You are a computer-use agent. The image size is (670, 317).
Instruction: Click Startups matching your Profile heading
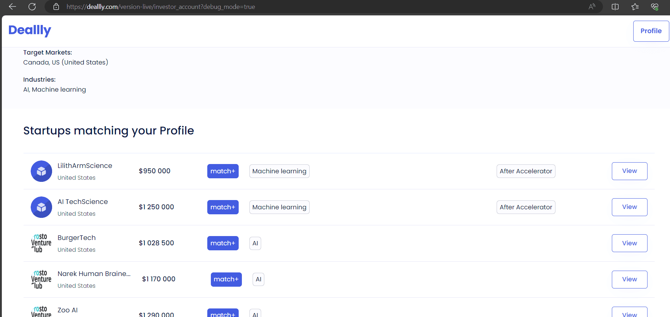tap(108, 131)
